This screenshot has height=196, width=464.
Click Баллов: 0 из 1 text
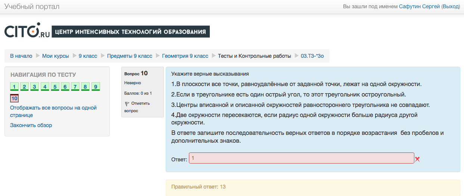pos(138,93)
